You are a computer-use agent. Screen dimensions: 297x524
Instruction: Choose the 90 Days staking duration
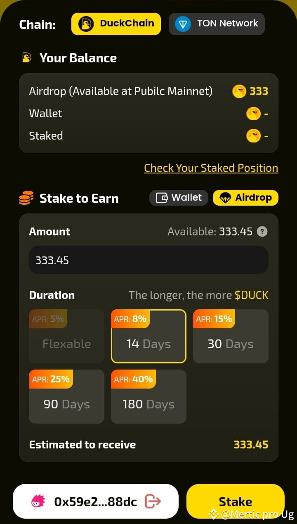click(66, 396)
